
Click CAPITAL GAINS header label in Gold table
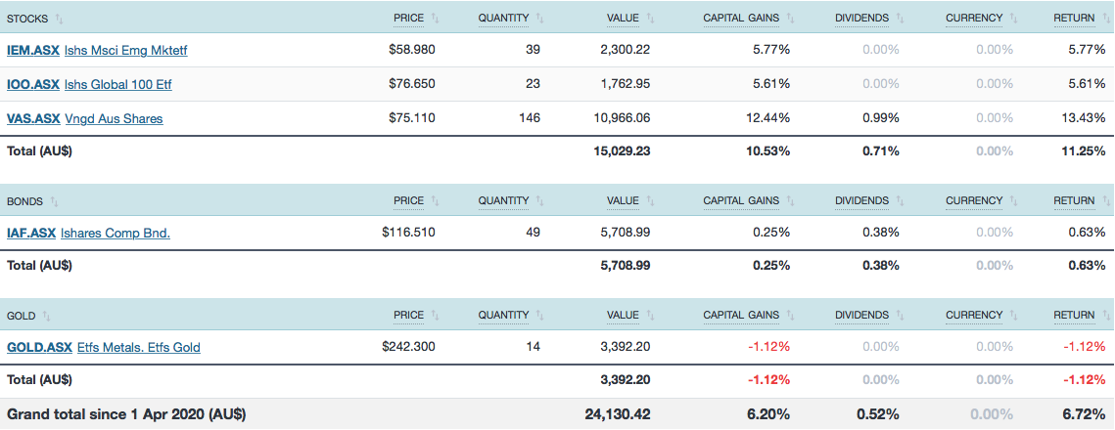pyautogui.click(x=741, y=316)
